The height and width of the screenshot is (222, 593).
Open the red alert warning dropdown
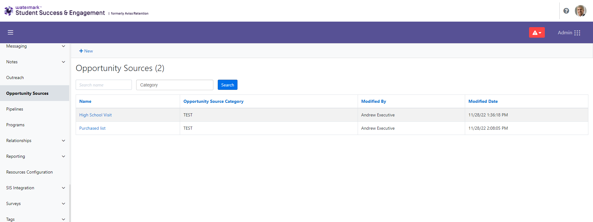(x=537, y=32)
